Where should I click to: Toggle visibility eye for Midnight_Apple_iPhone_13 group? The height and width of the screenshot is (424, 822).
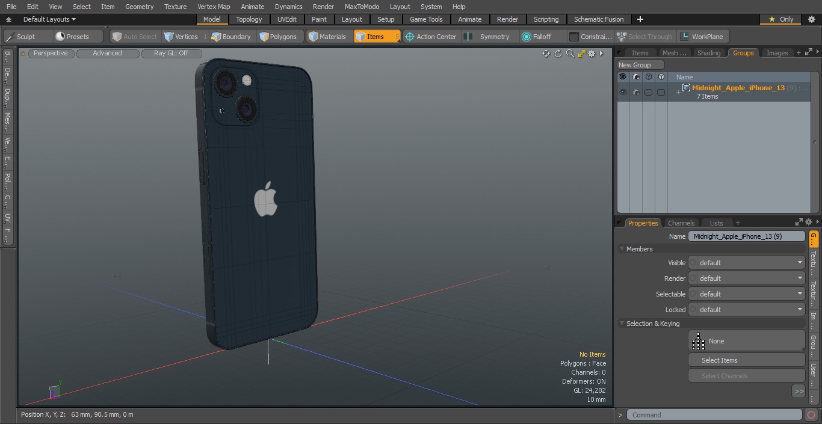(x=623, y=92)
